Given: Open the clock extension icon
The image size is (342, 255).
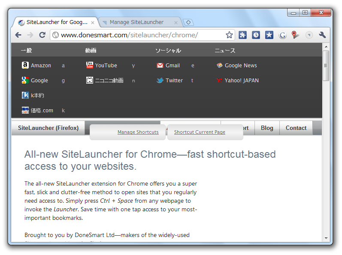Looking at the screenshot, I should [x=256, y=35].
